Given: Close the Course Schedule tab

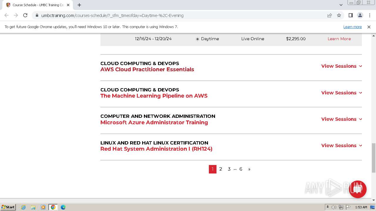Looking at the screenshot, I should pyautogui.click(x=68, y=5).
